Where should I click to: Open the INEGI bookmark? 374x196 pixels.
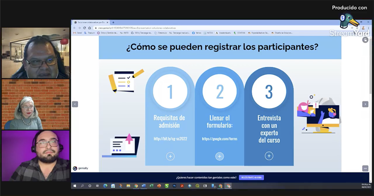[124, 33]
